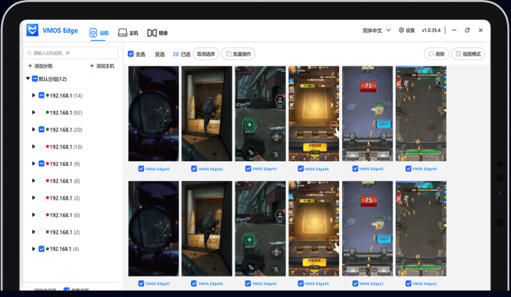Expand host 192.168.1 (14)
Screen dimensions: 511x297
[33, 96]
